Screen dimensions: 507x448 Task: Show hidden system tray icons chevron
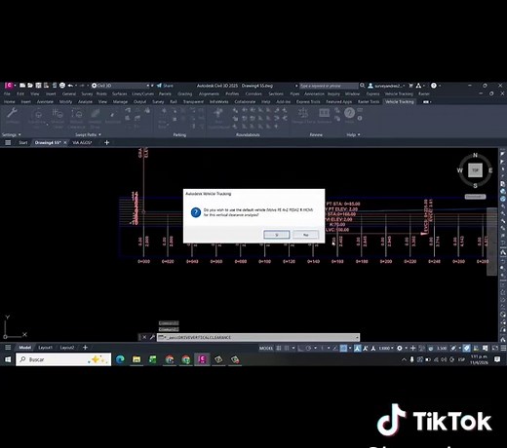404,359
